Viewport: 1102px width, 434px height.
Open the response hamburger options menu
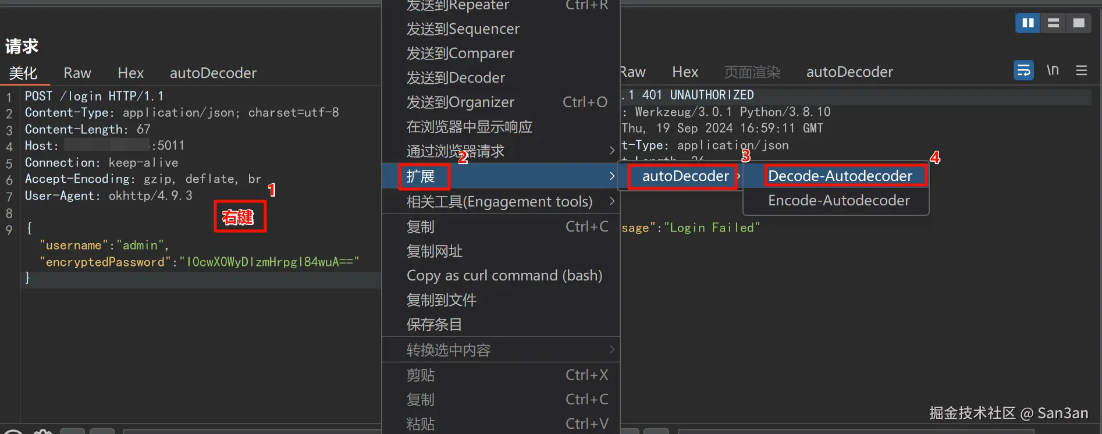pos(1082,70)
